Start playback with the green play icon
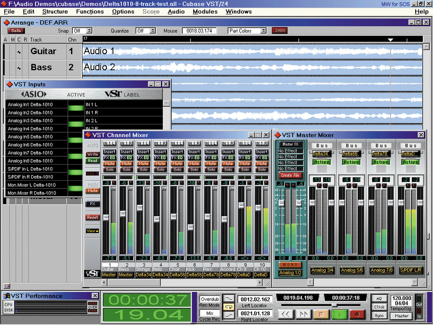Screen dimensions: 433x325 click(x=339, y=315)
